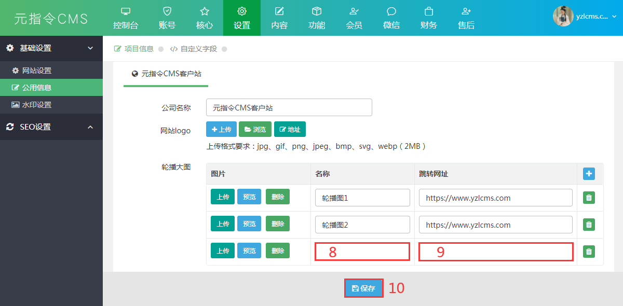The width and height of the screenshot is (623, 306).
Task: Open the 账号 account menu
Action: (167, 18)
